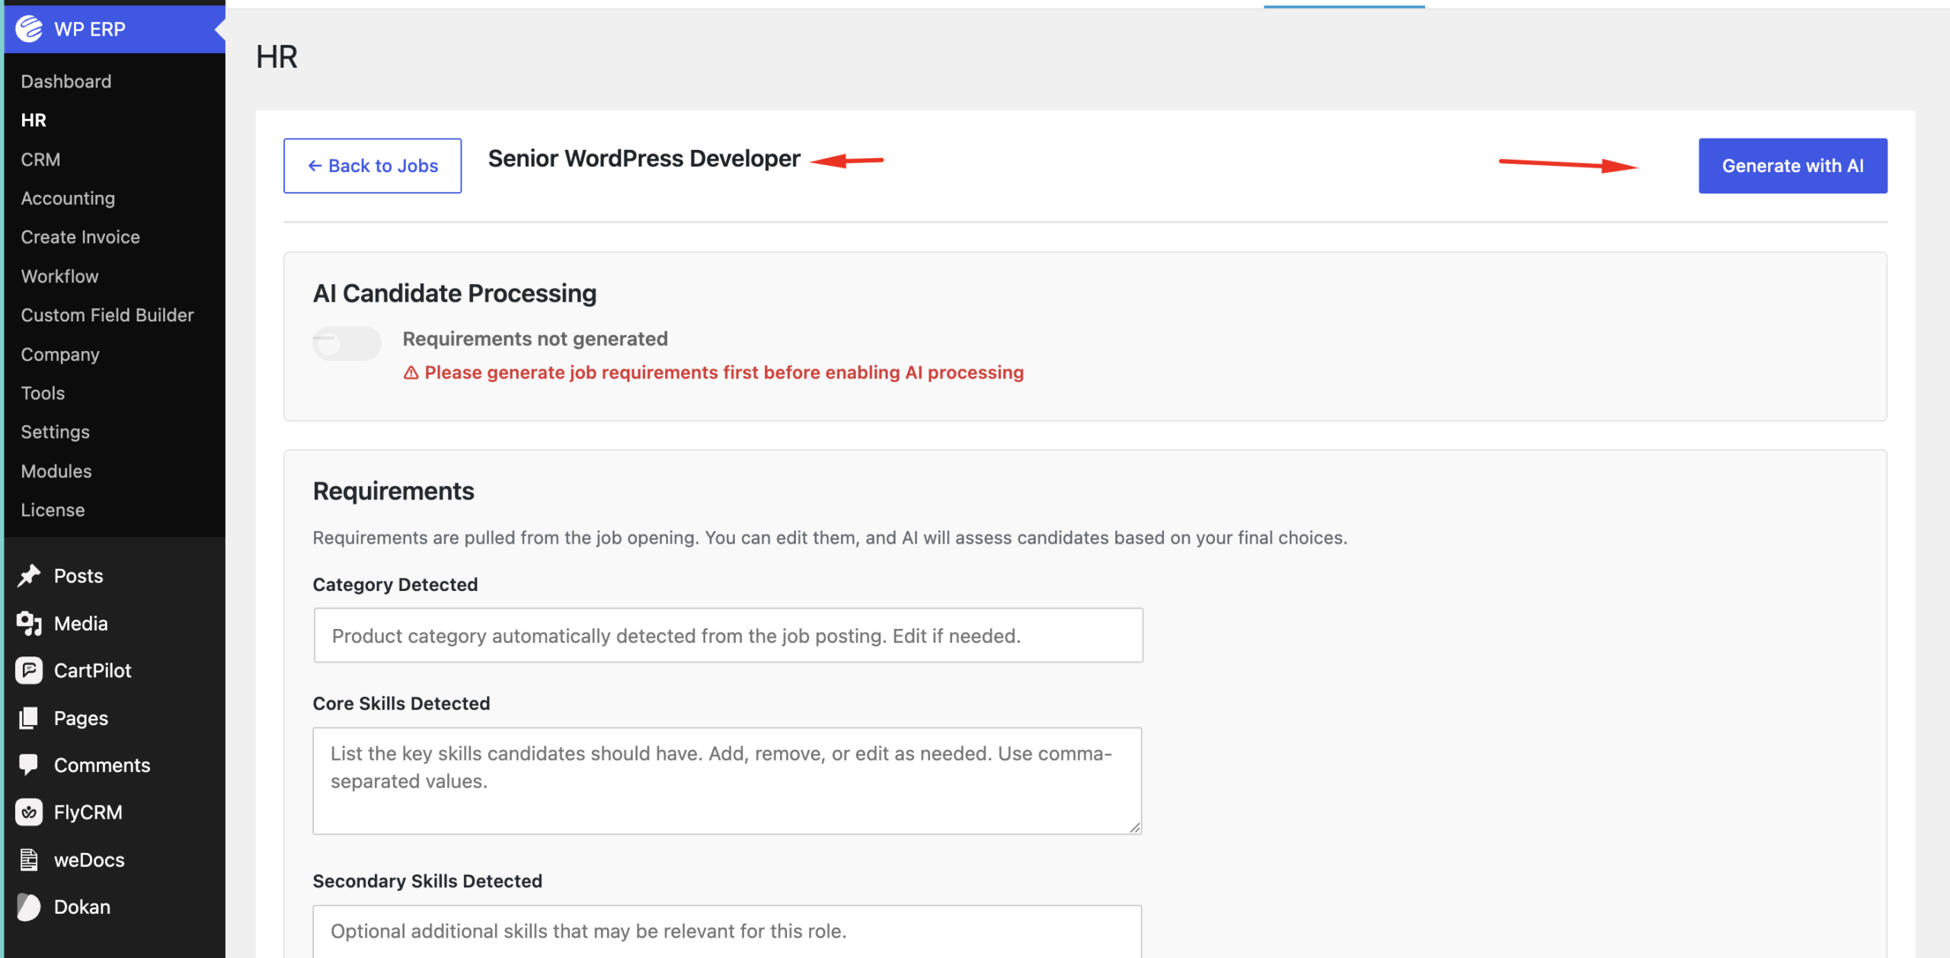This screenshot has height=958, width=1950.
Task: Click the Category Detected label
Action: click(x=395, y=584)
